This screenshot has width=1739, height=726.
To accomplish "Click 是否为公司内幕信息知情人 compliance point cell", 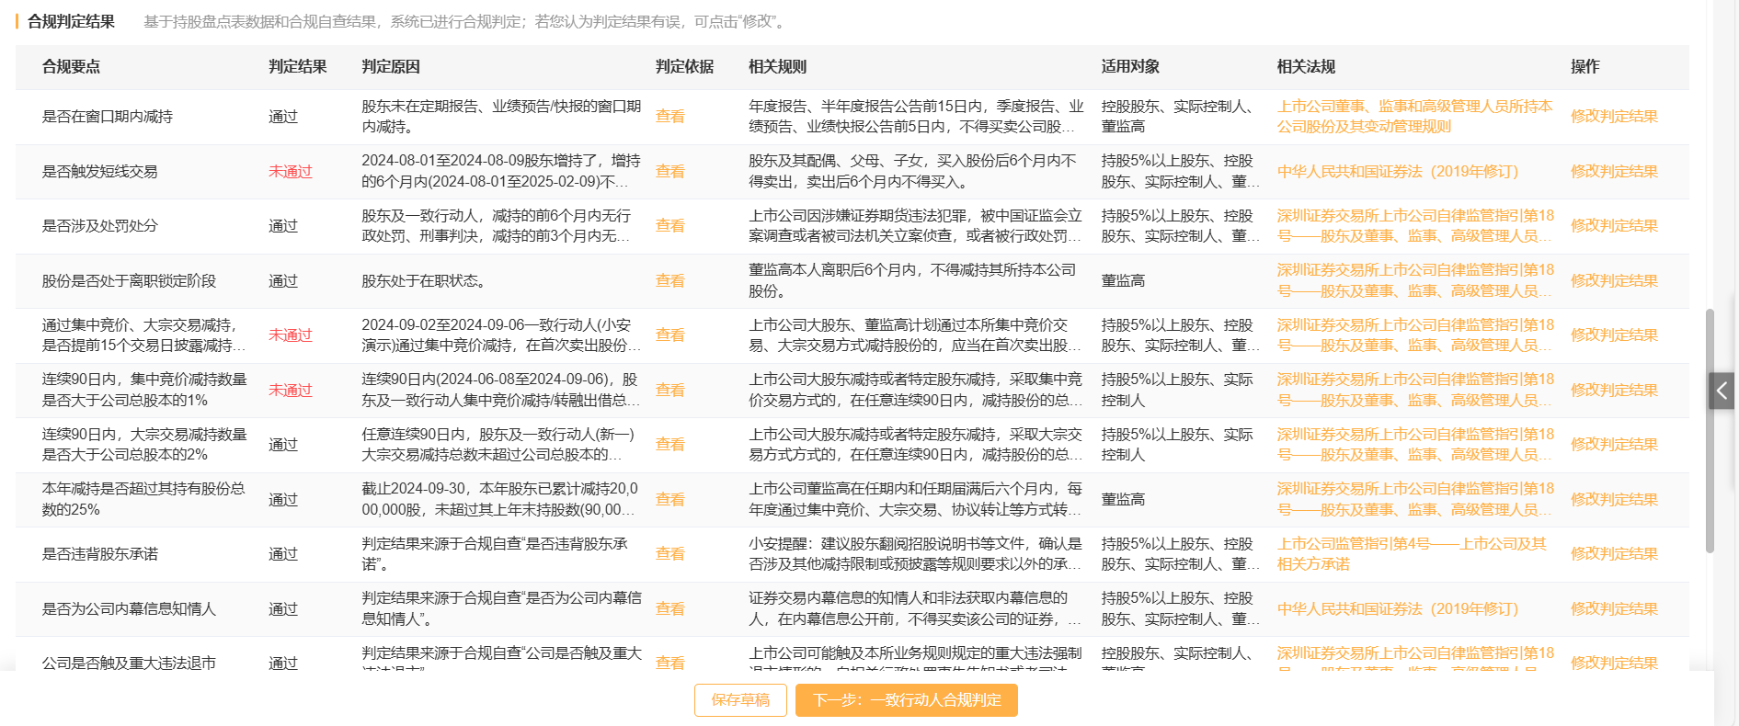I will click(129, 609).
